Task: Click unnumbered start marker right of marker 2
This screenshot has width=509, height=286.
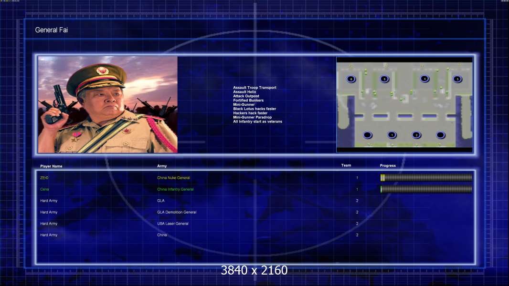Action: point(441,135)
